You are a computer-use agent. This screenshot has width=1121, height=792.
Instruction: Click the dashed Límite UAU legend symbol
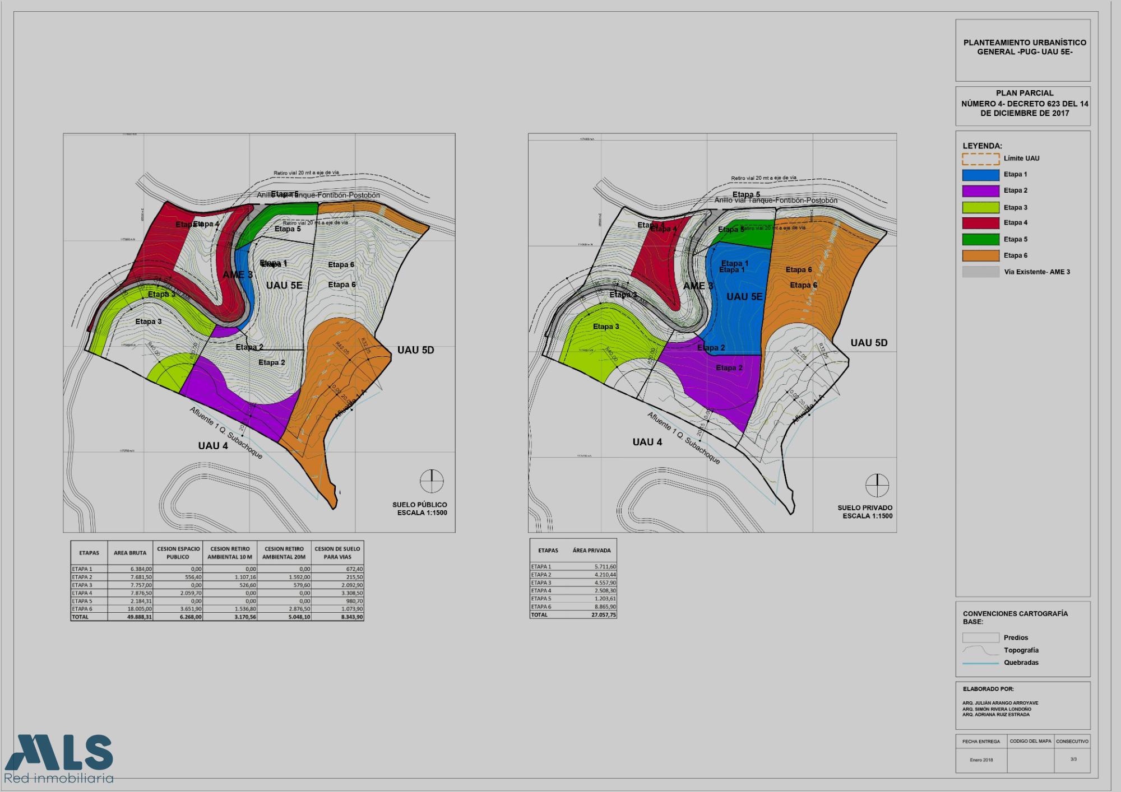pyautogui.click(x=980, y=159)
